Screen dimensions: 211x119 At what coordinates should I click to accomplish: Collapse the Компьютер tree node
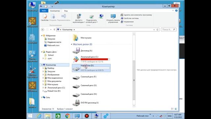[x=42, y=65]
